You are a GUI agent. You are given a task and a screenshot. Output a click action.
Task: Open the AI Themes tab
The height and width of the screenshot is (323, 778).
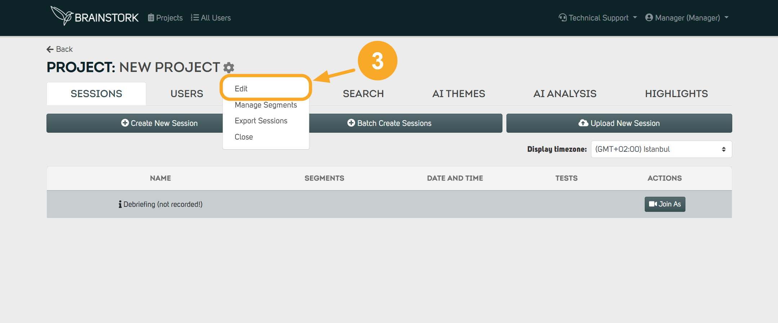pos(459,94)
